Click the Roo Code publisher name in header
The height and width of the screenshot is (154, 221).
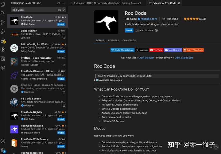click(x=130, y=19)
